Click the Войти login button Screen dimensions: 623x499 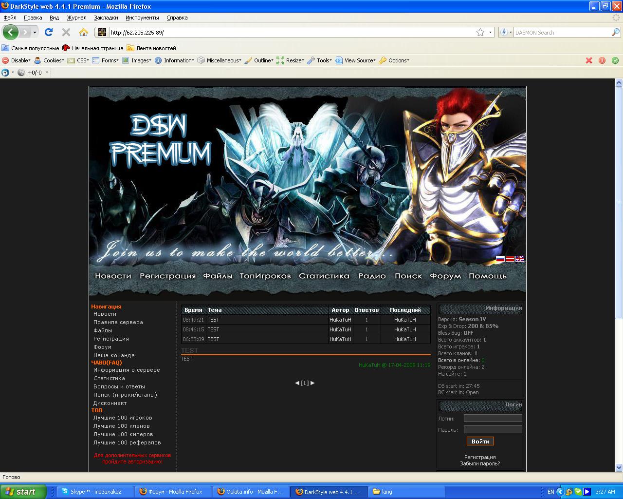[480, 441]
